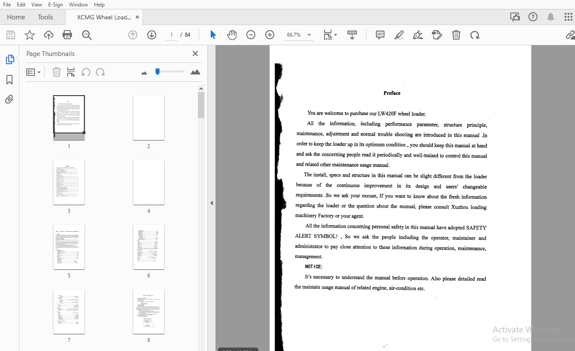575x351 pixels.
Task: Open the zoom level dropdown
Action: pyautogui.click(x=309, y=35)
